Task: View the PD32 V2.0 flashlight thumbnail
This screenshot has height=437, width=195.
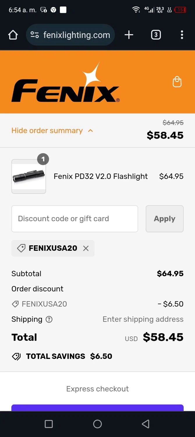Action: (29, 176)
